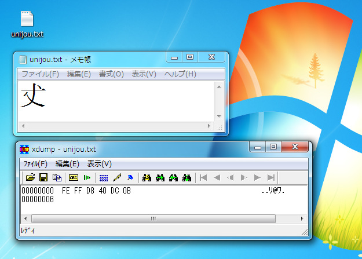Click the pencil edit icon in xdump toolbar
Screen dimensions: 362x259
tap(117, 177)
